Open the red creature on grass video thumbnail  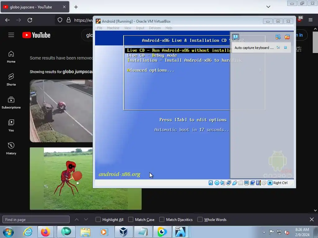coord(86,178)
